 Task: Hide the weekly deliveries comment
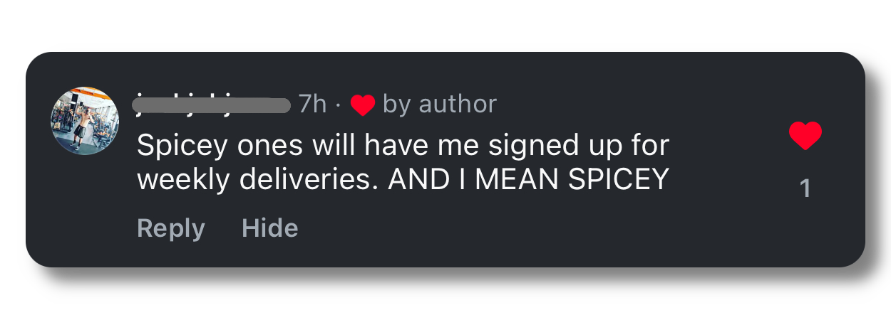tap(270, 228)
